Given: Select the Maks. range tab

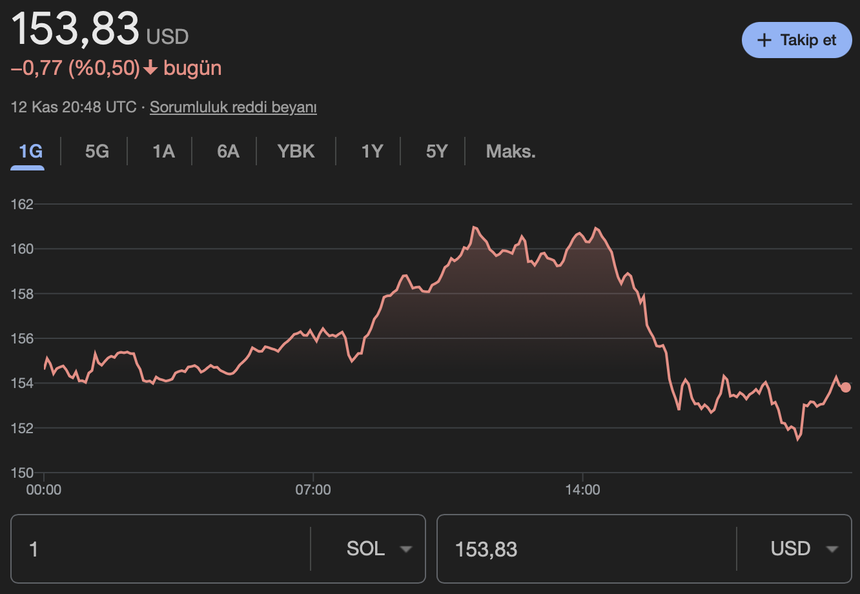Looking at the screenshot, I should click(511, 151).
